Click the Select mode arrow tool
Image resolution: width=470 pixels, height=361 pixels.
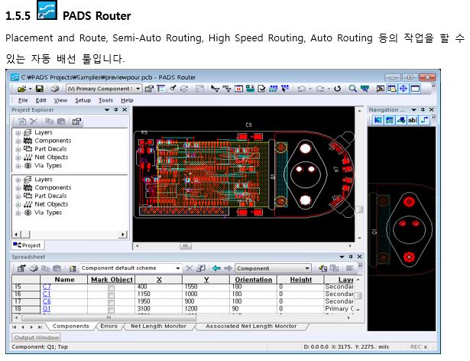point(215,89)
